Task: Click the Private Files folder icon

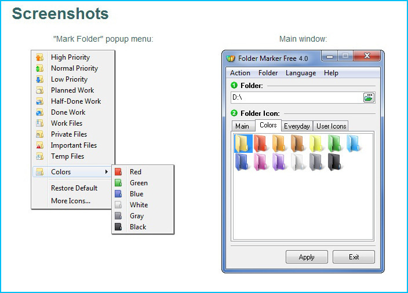Action: [39, 134]
